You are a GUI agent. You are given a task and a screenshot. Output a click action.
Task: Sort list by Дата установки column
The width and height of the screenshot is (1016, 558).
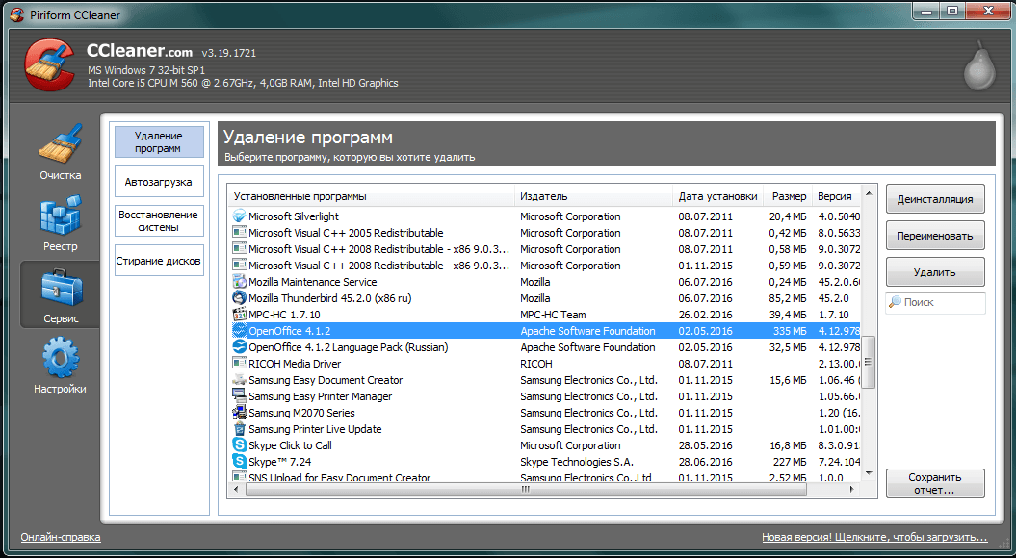717,196
